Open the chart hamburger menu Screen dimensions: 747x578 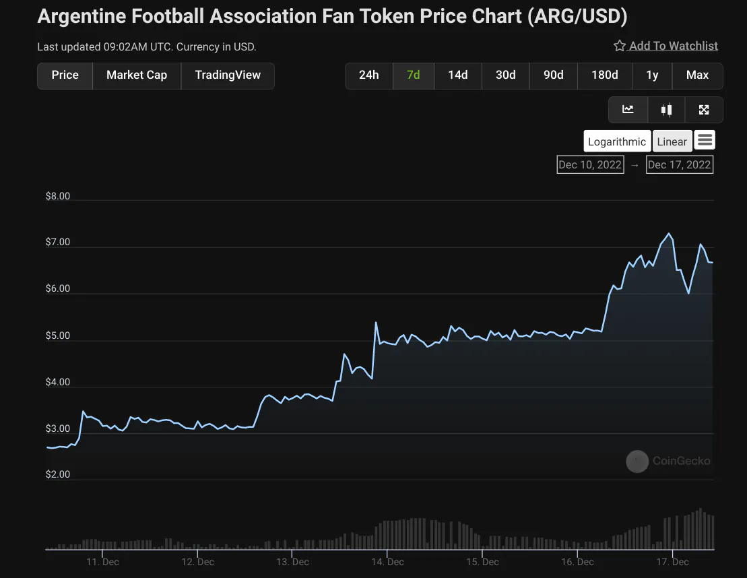705,140
